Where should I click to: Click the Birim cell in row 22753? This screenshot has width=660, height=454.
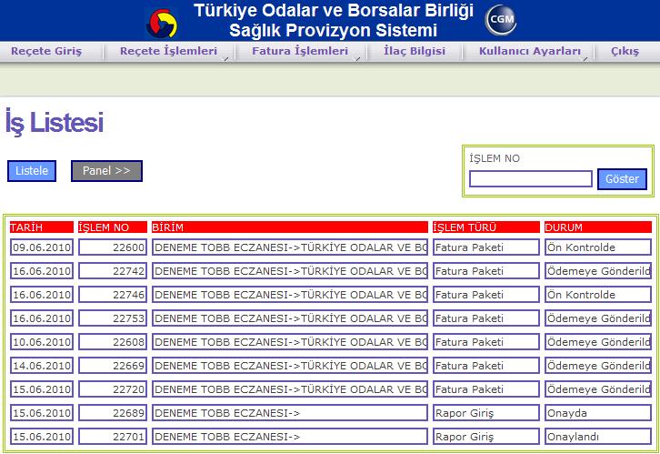click(290, 318)
